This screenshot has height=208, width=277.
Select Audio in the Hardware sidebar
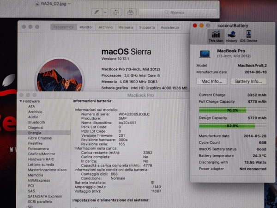pyautogui.click(x=33, y=117)
